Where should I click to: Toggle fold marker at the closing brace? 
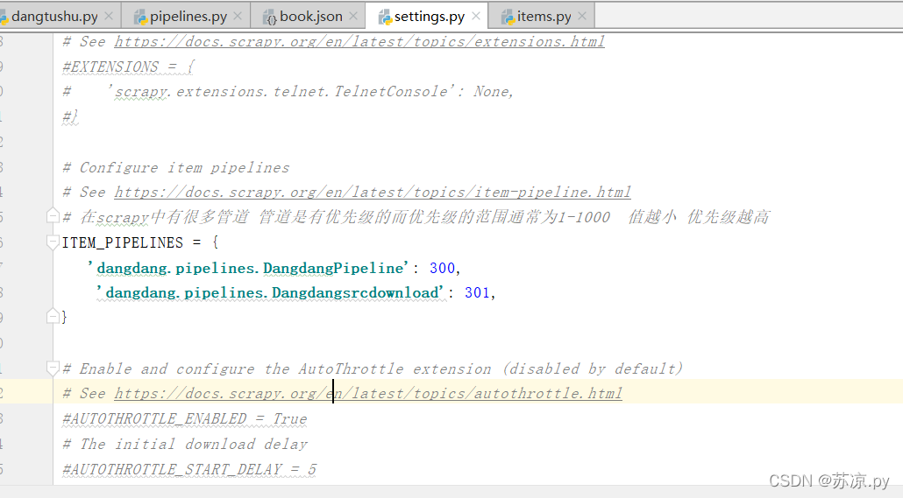pyautogui.click(x=53, y=316)
